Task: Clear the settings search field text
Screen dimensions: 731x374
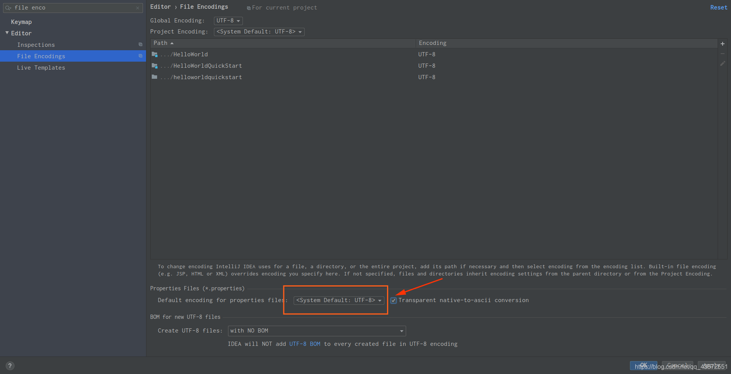Action: tap(138, 8)
